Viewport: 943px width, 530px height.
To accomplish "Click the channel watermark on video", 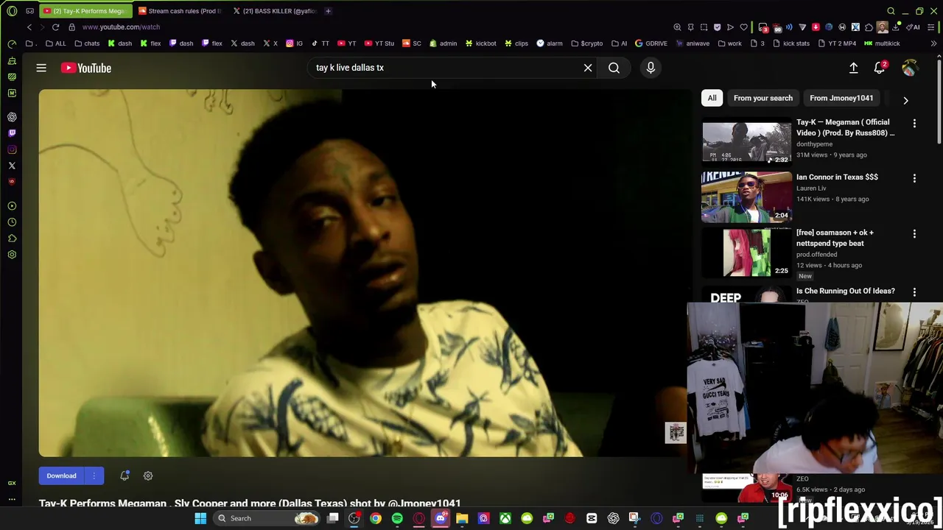I will coord(676,432).
